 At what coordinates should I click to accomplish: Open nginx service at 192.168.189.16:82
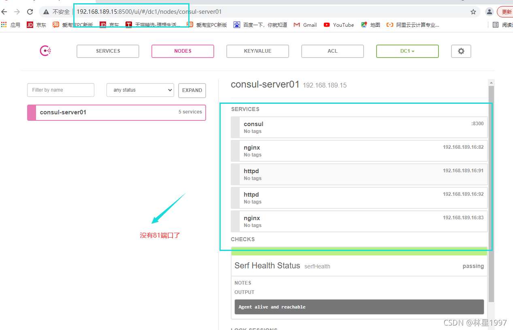[359, 151]
